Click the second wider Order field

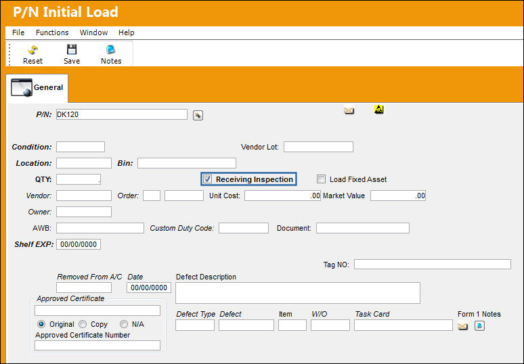click(x=184, y=196)
